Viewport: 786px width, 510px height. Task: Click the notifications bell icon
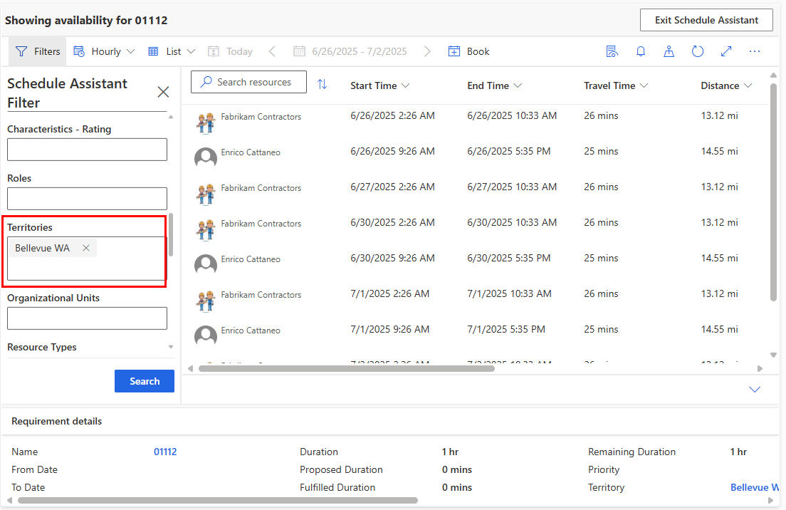(x=640, y=51)
